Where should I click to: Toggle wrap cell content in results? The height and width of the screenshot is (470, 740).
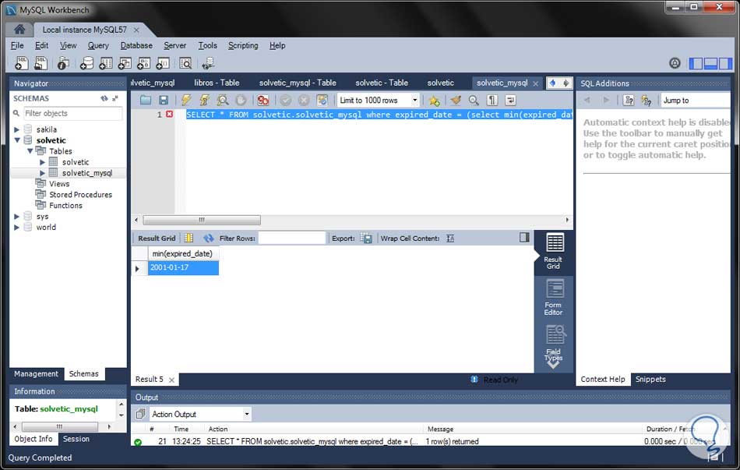pyautogui.click(x=450, y=238)
